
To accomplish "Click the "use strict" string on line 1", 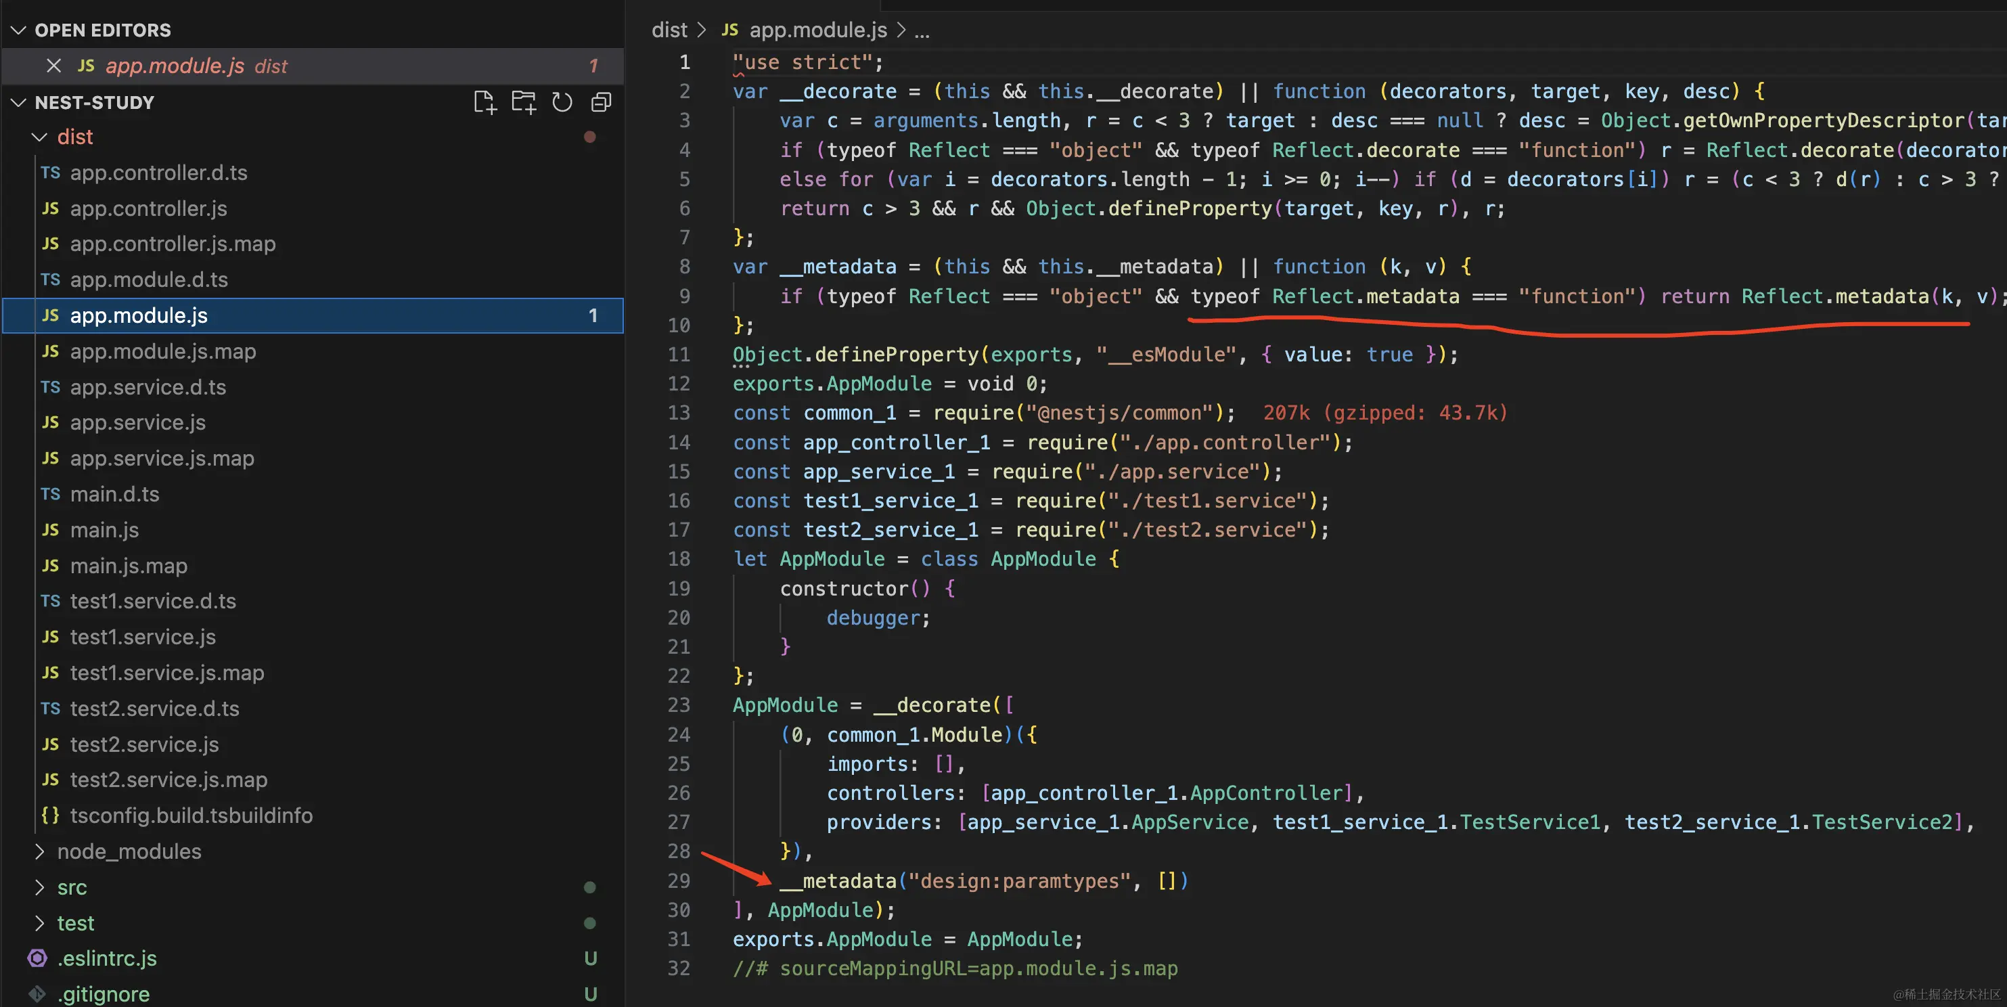I will (802, 62).
